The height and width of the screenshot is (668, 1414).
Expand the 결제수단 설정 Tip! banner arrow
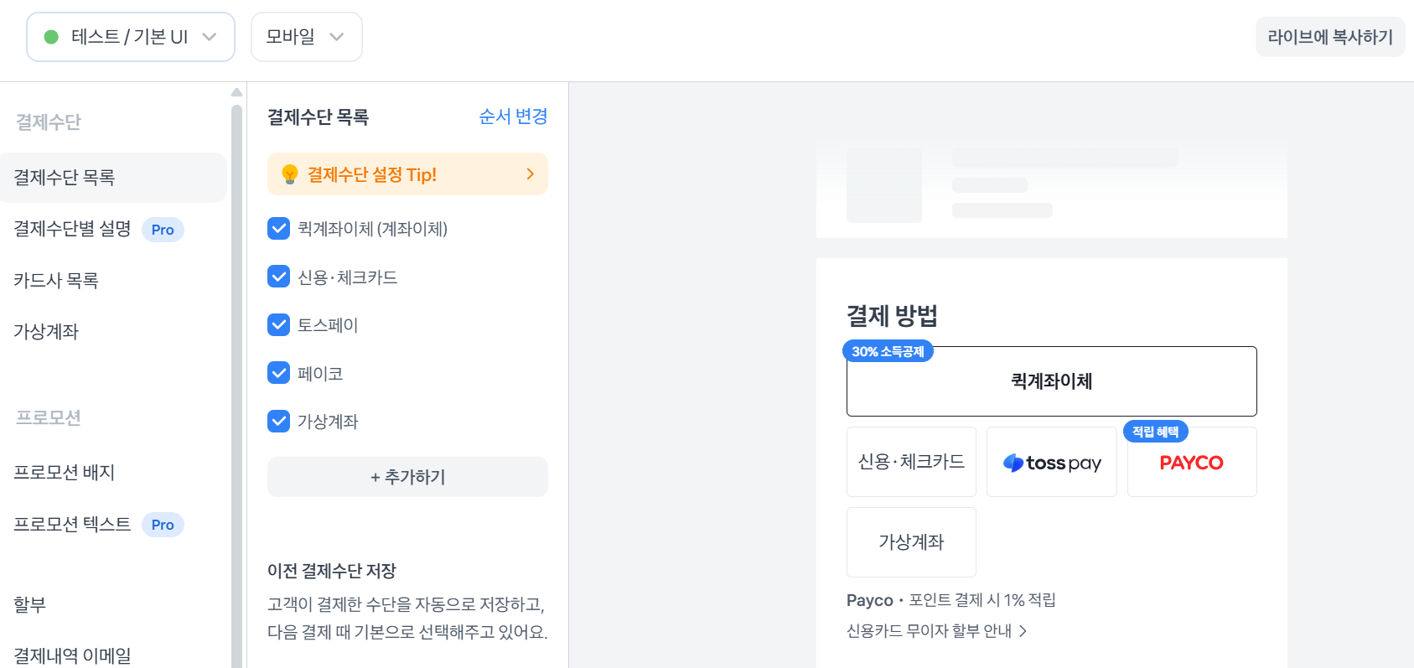(x=530, y=174)
